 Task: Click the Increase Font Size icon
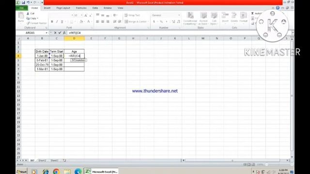point(86,15)
